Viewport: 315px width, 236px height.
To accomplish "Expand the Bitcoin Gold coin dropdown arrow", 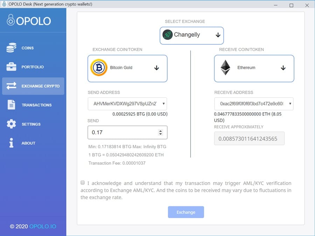I will point(156,68).
